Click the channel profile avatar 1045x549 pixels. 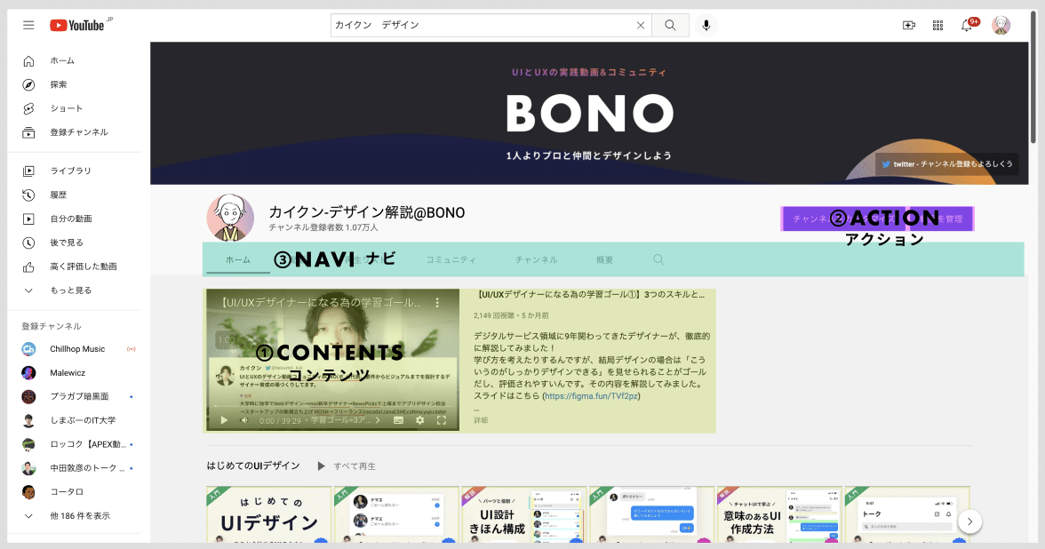click(230, 218)
